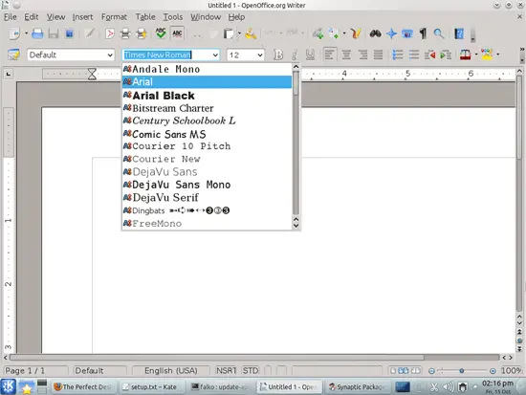Click the zoom slider handle

point(462,370)
